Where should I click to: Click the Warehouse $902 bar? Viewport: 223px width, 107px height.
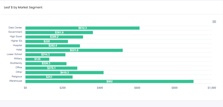point(109,81)
